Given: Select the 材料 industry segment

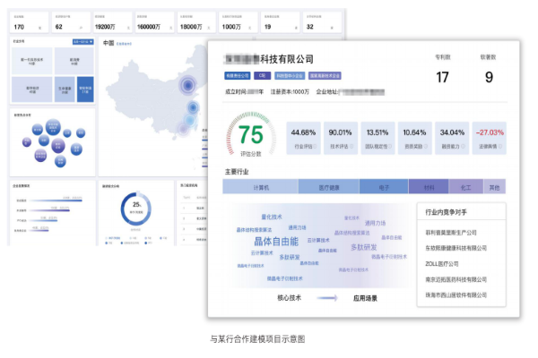Looking at the screenshot, I should pos(429,187).
